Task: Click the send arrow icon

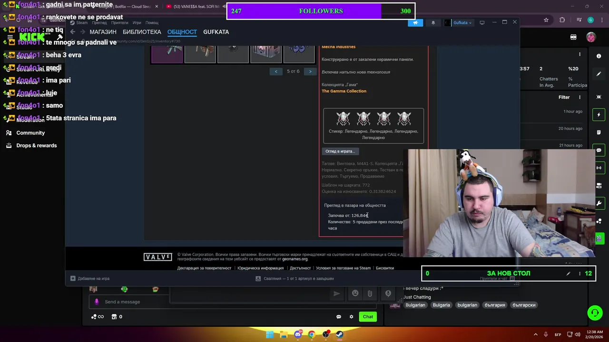Action: [x=337, y=294]
